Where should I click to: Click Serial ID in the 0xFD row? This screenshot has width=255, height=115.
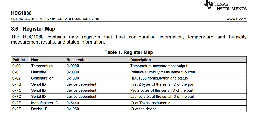click(39, 97)
